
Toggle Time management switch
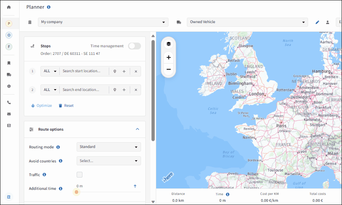[134, 46]
